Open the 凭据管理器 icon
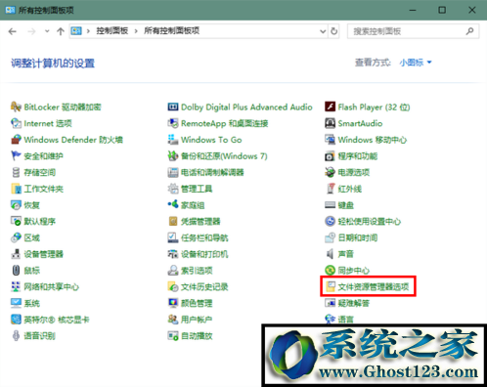This screenshot has width=487, height=387. tap(173, 221)
